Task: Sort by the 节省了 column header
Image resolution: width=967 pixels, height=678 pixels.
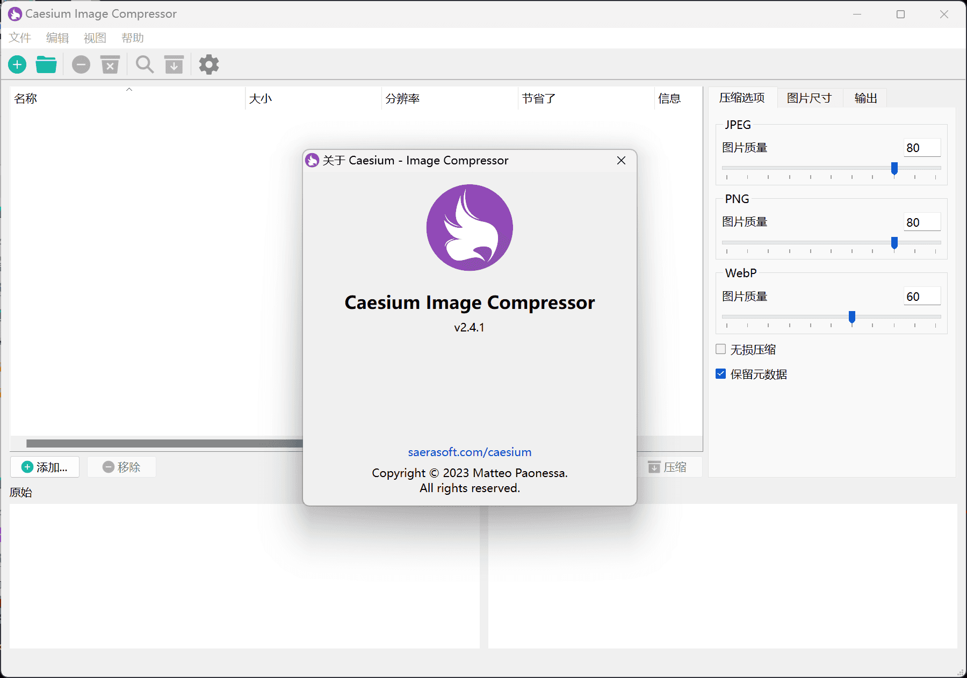Action: [x=587, y=98]
